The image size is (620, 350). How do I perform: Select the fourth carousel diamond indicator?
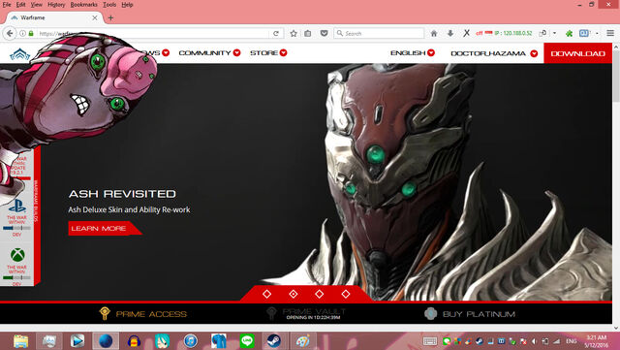(x=346, y=294)
